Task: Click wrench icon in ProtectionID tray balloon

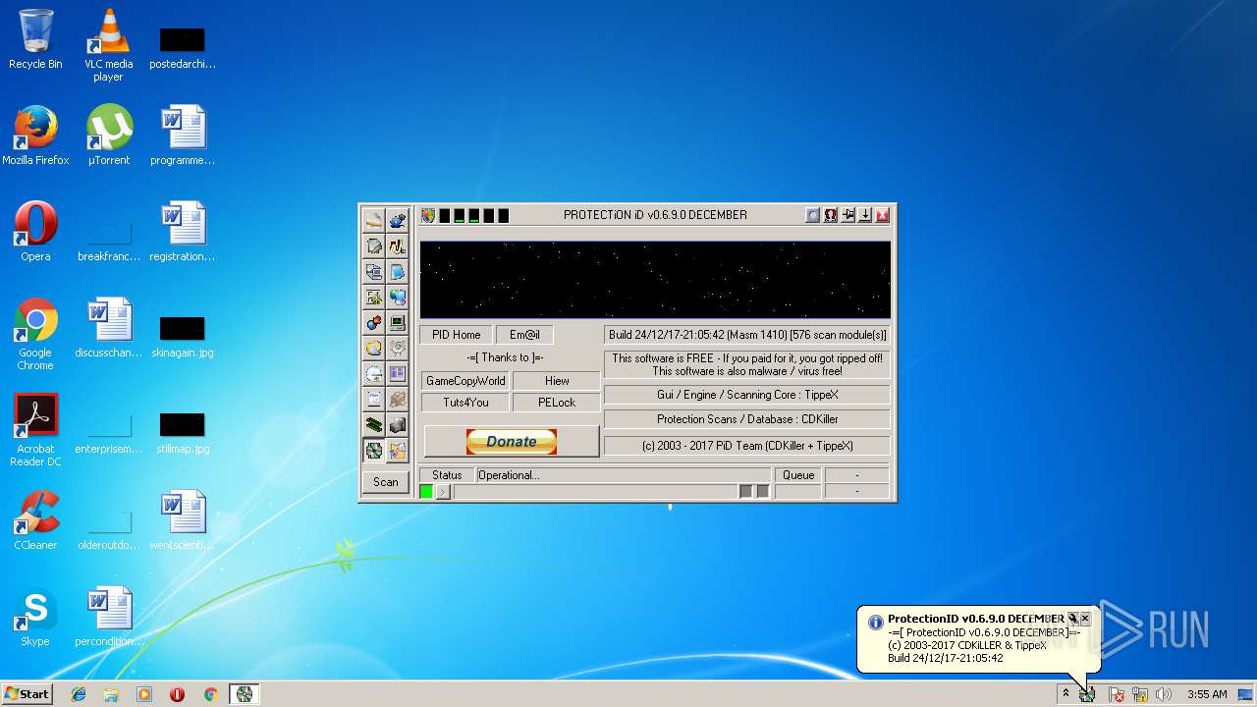Action: (1072, 619)
